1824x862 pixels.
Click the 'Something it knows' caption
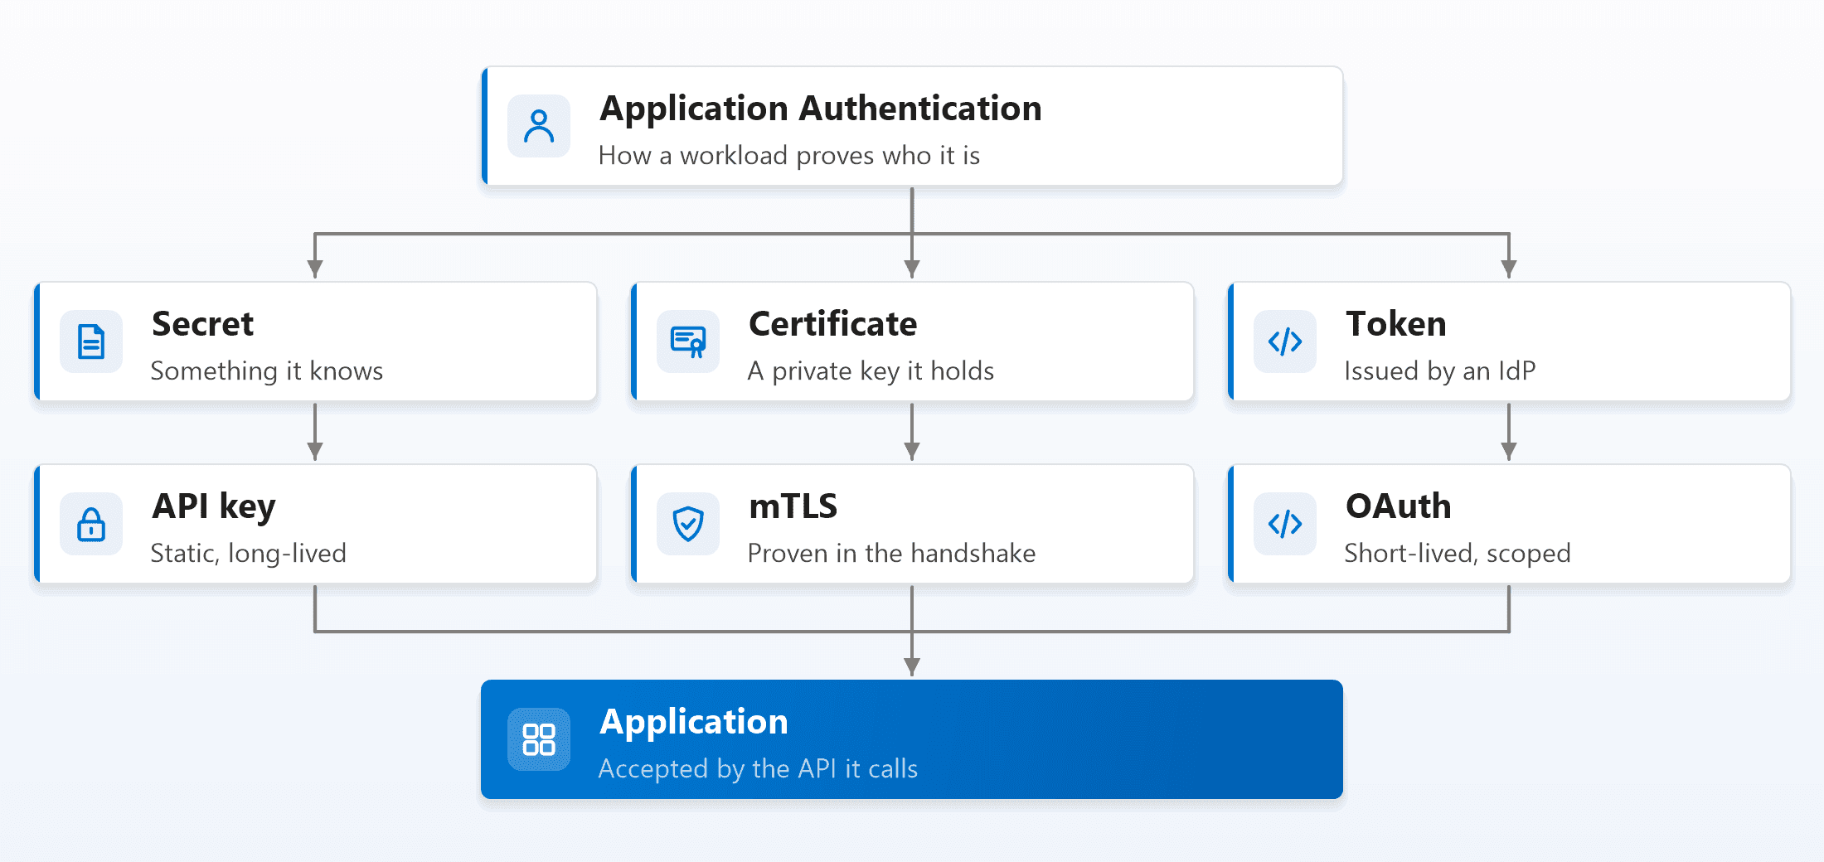(x=267, y=370)
